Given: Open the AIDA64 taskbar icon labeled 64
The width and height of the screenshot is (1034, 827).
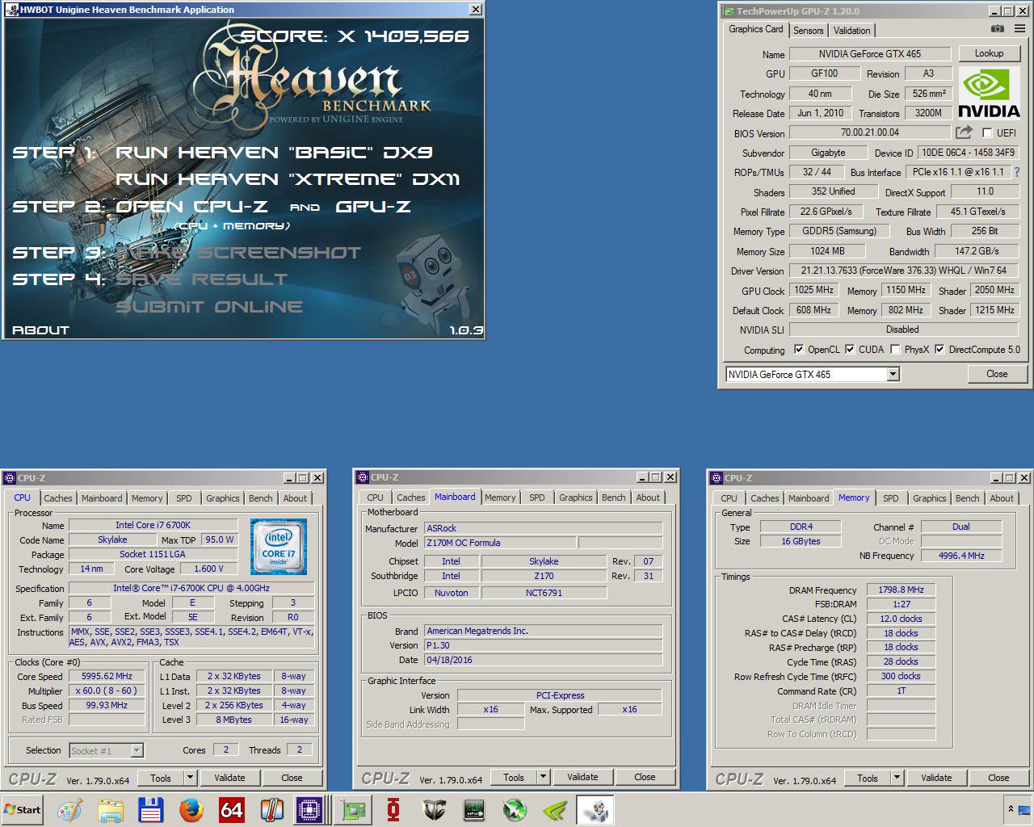Looking at the screenshot, I should click(232, 810).
